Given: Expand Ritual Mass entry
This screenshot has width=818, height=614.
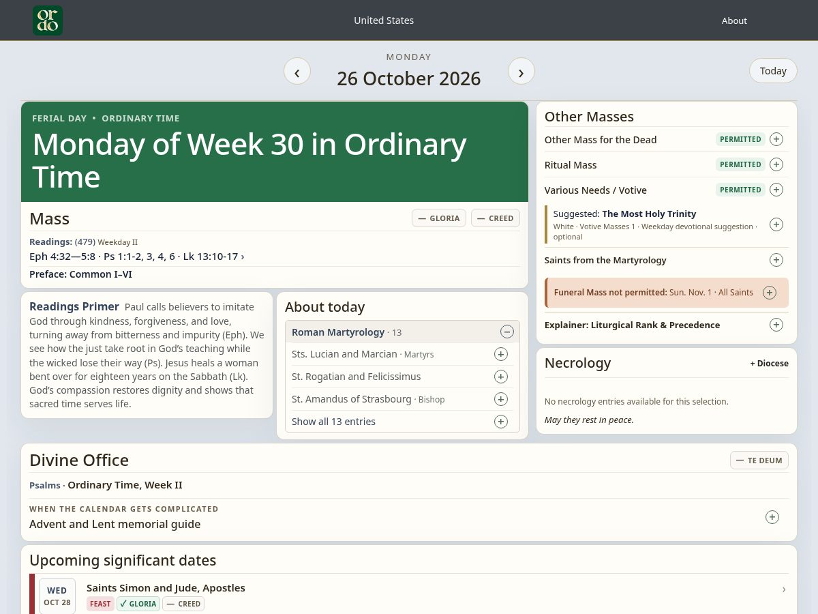Looking at the screenshot, I should pos(776,164).
